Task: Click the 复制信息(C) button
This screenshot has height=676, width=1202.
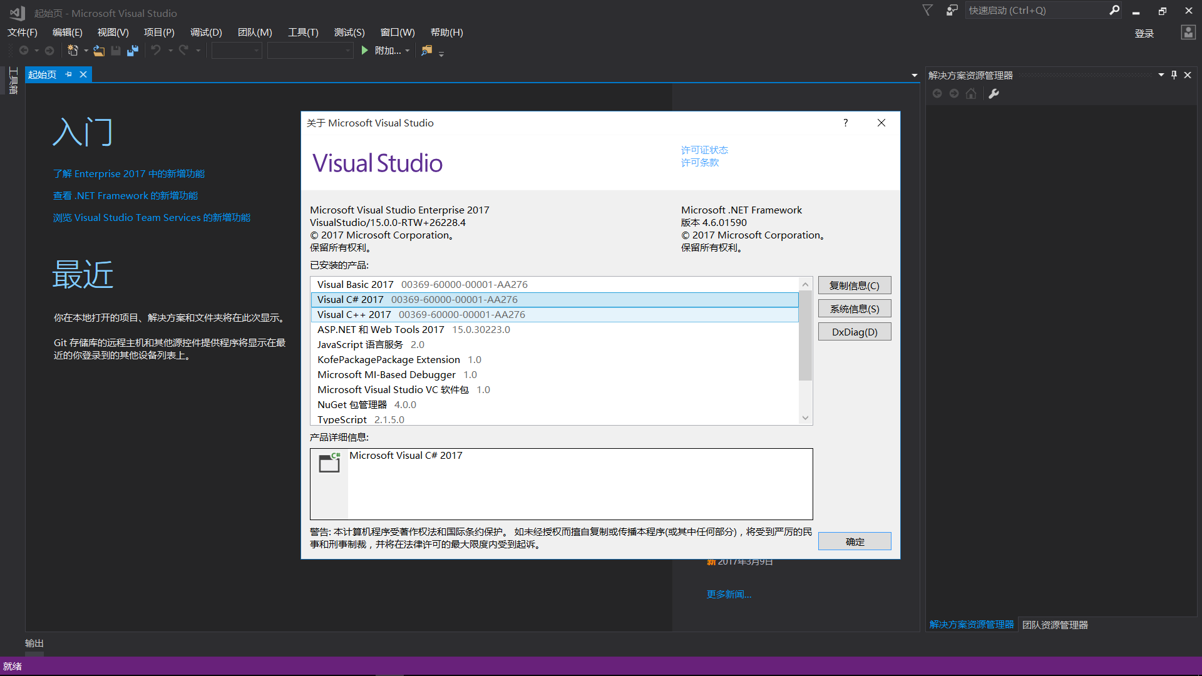Action: (x=854, y=285)
